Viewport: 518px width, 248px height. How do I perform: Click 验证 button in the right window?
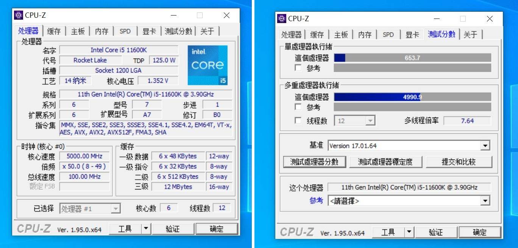pos(436,232)
